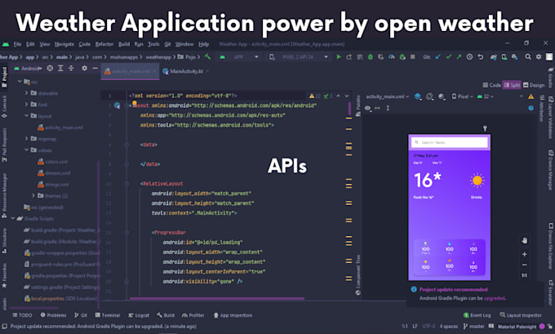Click the Git Push green arrow
This screenshot has width=555, height=334.
tap(459, 57)
